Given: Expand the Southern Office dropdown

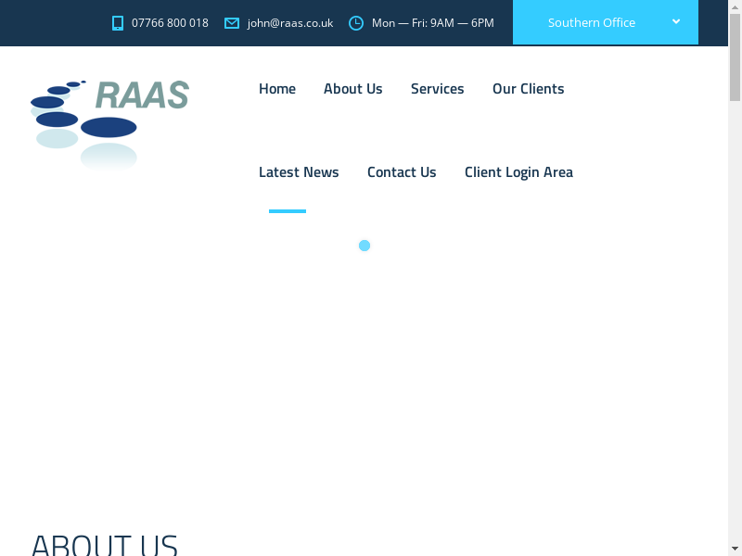Looking at the screenshot, I should tap(592, 23).
